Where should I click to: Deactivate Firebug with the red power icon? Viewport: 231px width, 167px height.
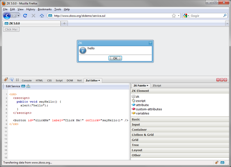226,80
